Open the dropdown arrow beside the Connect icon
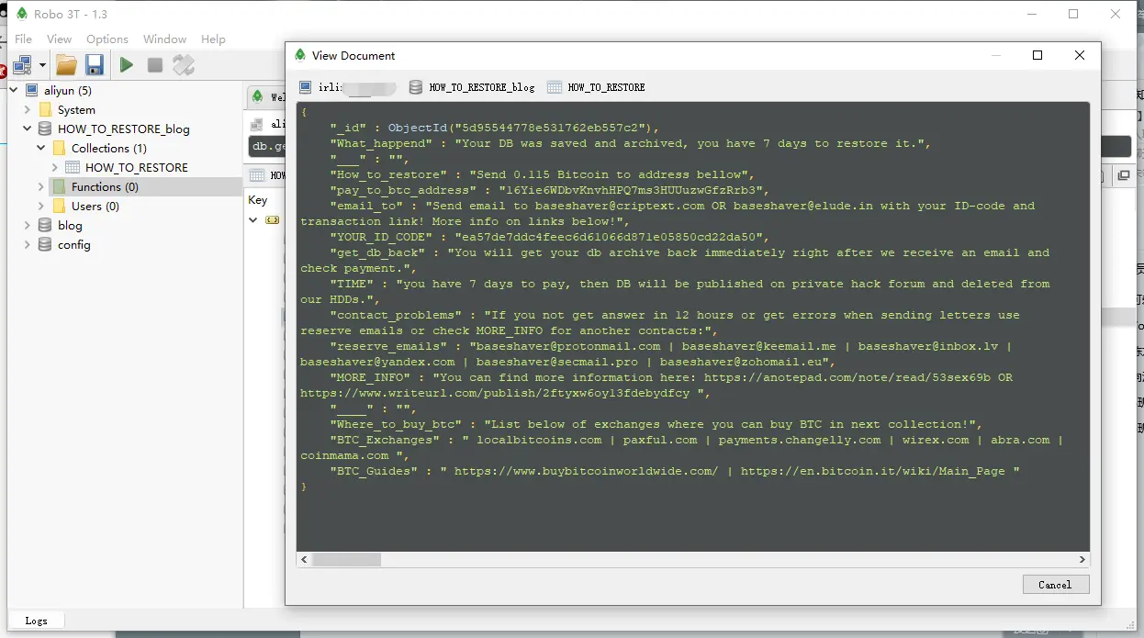Screen dimensions: 1144x638 pos(41,65)
